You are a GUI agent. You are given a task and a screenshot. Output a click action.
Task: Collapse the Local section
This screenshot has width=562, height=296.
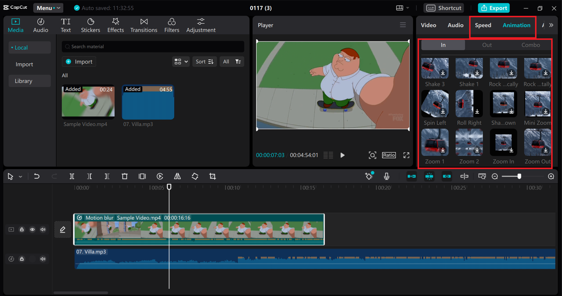click(30, 47)
